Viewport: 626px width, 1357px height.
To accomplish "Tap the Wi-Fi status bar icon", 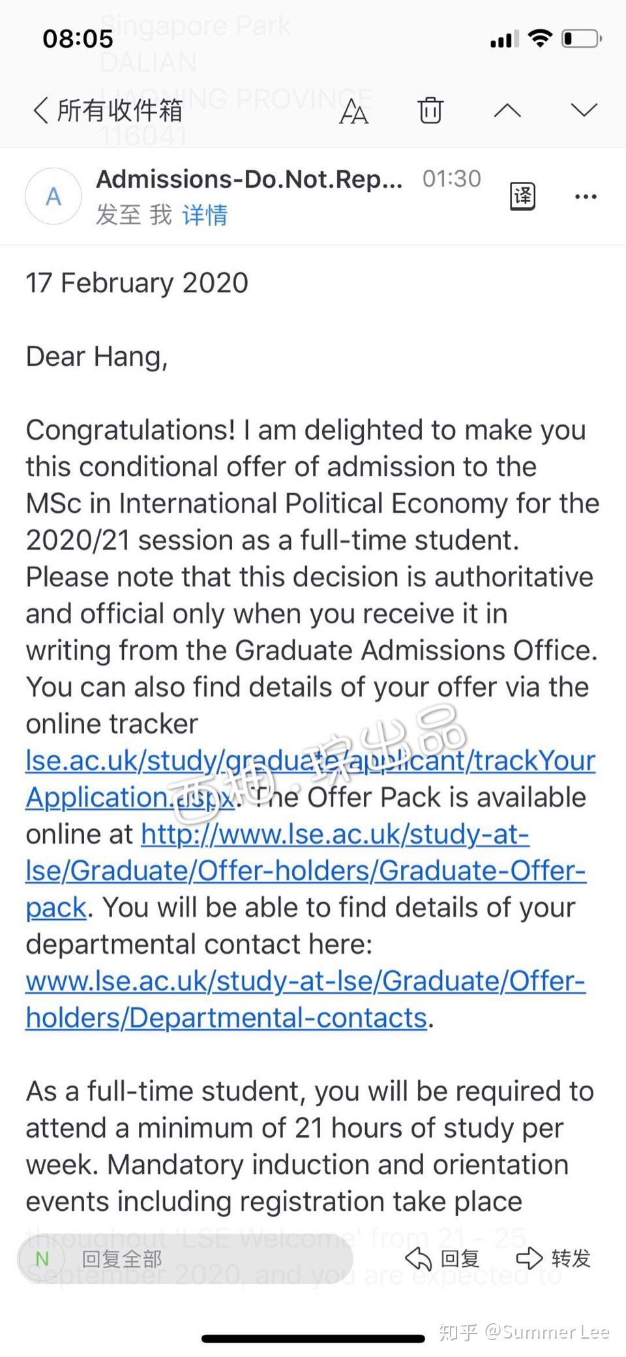I will (x=540, y=38).
